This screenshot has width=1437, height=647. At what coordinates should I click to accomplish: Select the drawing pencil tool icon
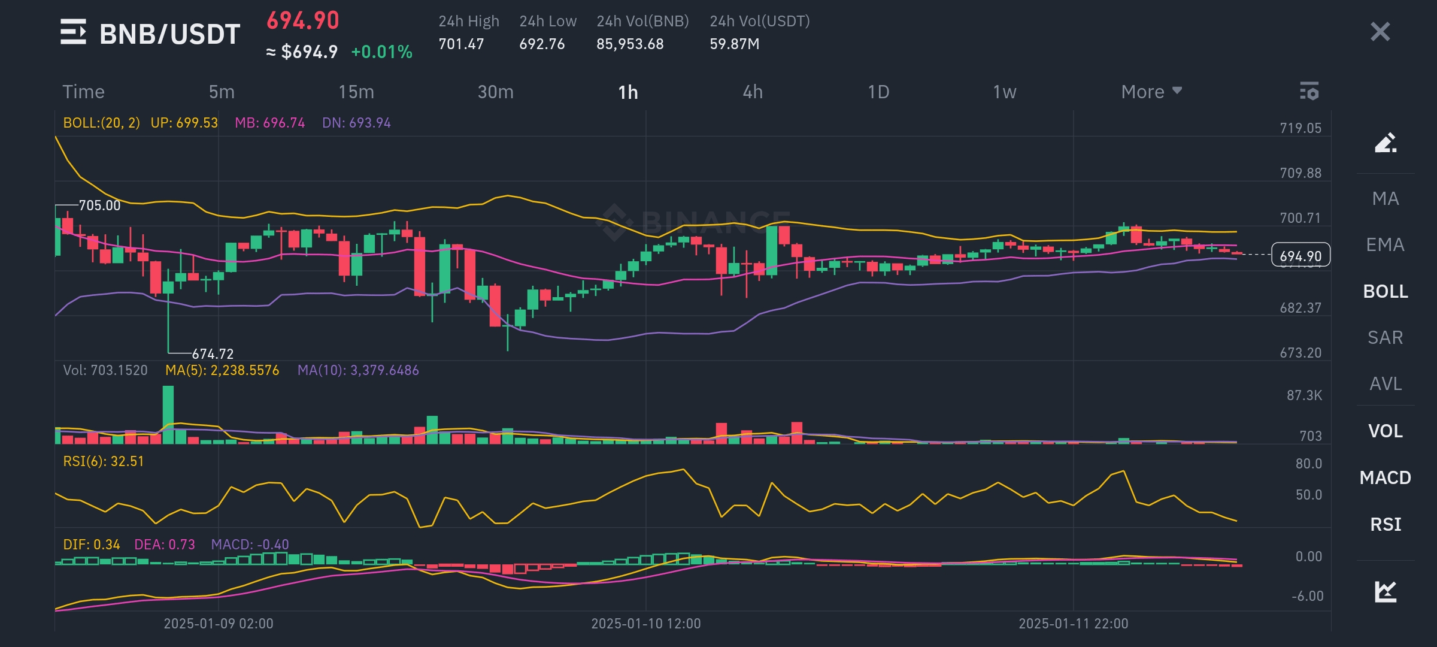click(1386, 143)
